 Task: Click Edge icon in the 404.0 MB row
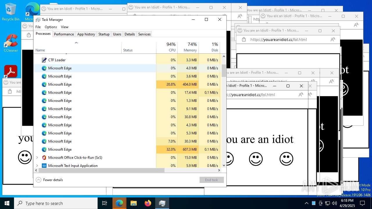(x=44, y=84)
